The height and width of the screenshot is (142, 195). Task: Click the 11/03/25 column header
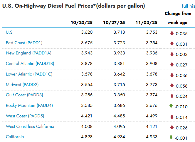coord(147,23)
